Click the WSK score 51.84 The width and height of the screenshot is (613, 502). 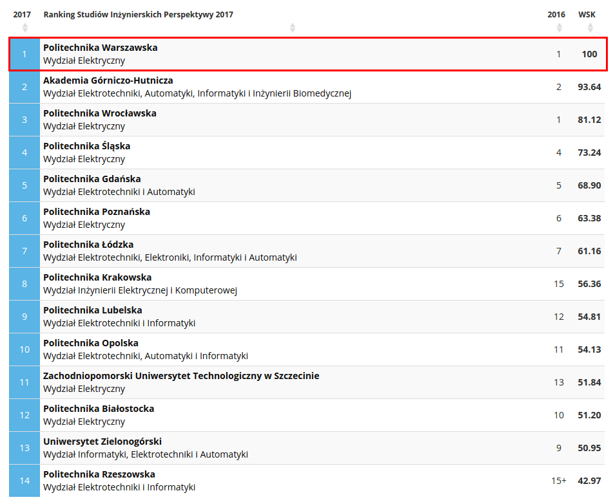click(589, 382)
